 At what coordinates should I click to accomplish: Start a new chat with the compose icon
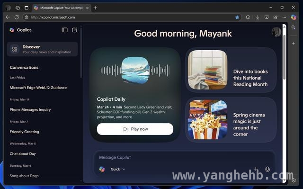click(x=75, y=30)
